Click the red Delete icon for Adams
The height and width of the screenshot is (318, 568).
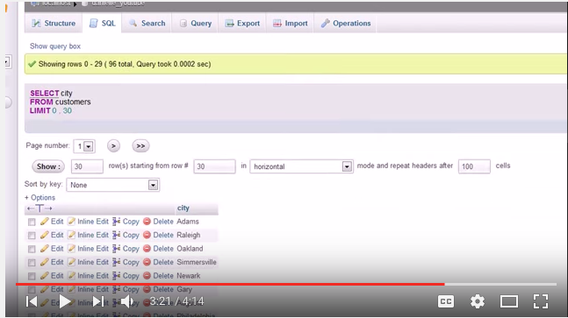147,222
